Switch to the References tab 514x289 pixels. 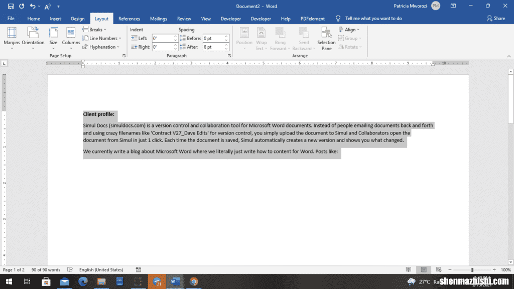tap(129, 19)
